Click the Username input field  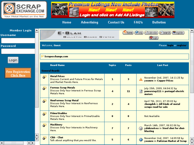(x=18, y=40)
